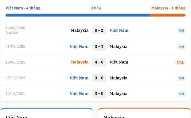Open the winning Việt Nam link in the 16/08/2026 row
The height and width of the screenshot is (118, 191).
119,30
